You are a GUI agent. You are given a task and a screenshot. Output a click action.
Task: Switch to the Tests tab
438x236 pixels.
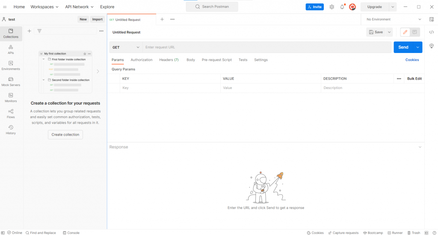(x=243, y=60)
